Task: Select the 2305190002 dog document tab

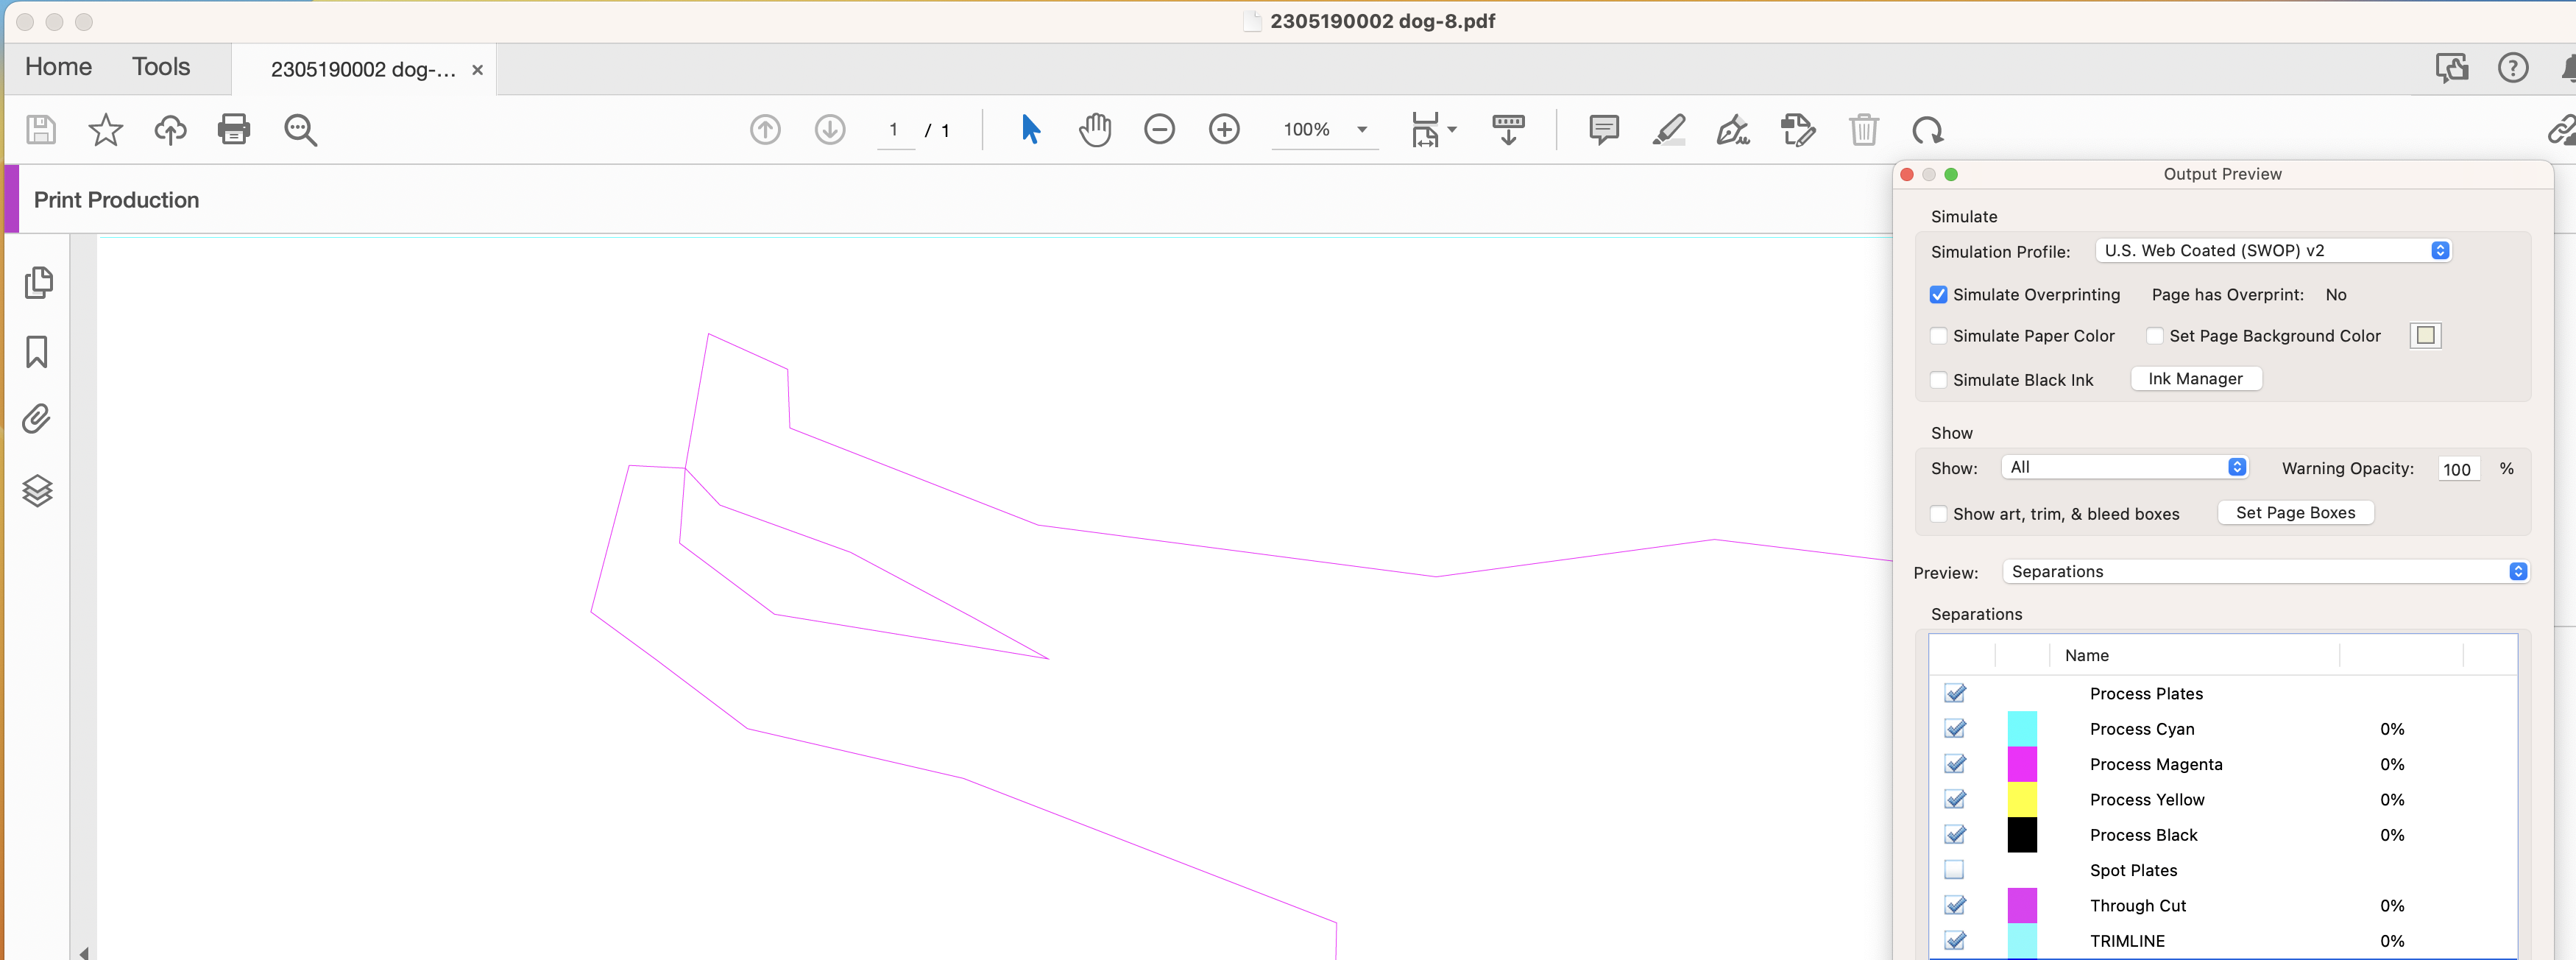Action: (364, 70)
